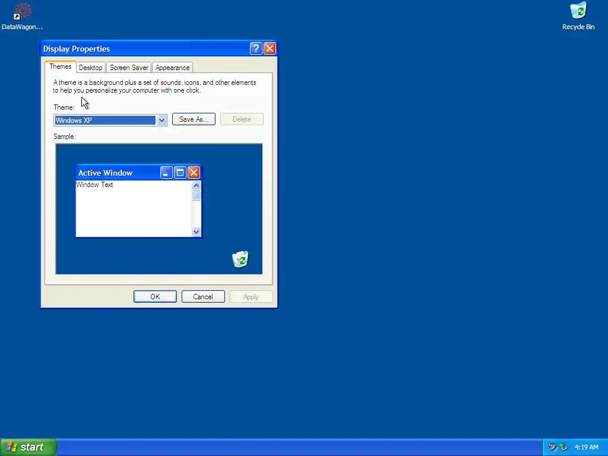The width and height of the screenshot is (608, 456).
Task: Click the Theme: label
Action: [x=64, y=107]
